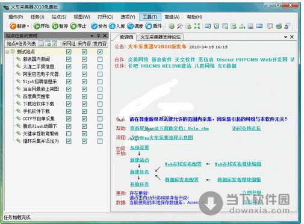The image size is (304, 224).
Task: Click the 发布 publish toolbar icon
Action: [94, 26]
